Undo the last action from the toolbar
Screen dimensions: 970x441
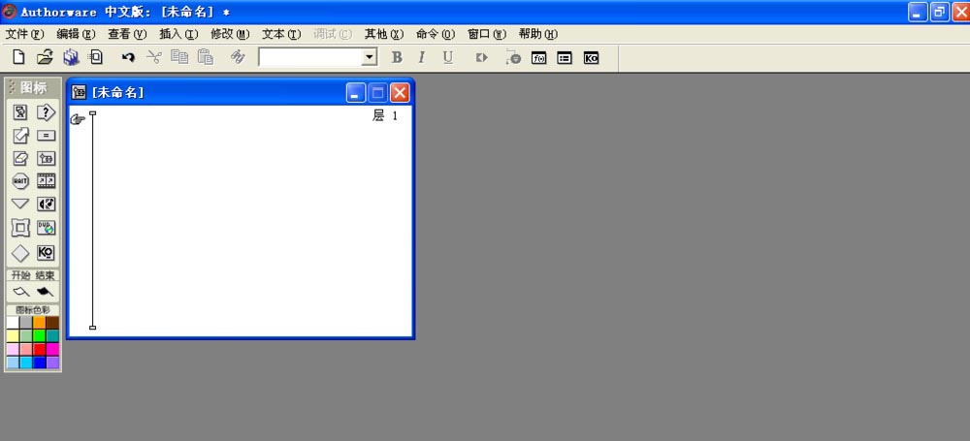pos(128,57)
